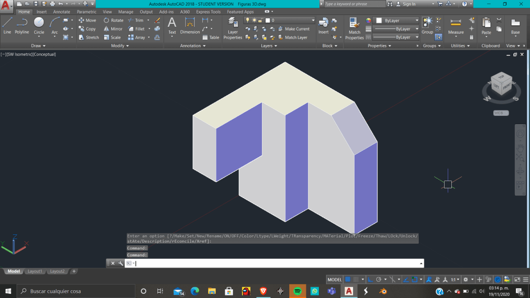Expand the ByLayer object color dropdown

pos(396,20)
